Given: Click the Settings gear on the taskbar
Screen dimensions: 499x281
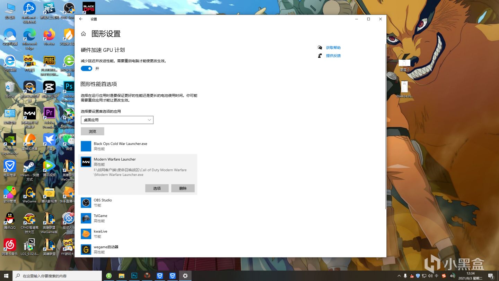Looking at the screenshot, I should pyautogui.click(x=185, y=276).
